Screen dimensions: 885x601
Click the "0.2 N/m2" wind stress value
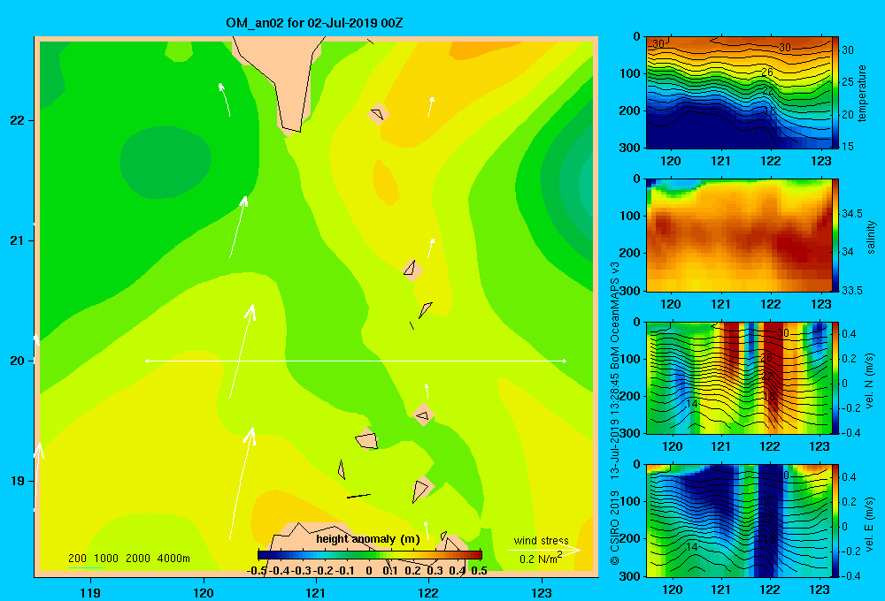(541, 559)
